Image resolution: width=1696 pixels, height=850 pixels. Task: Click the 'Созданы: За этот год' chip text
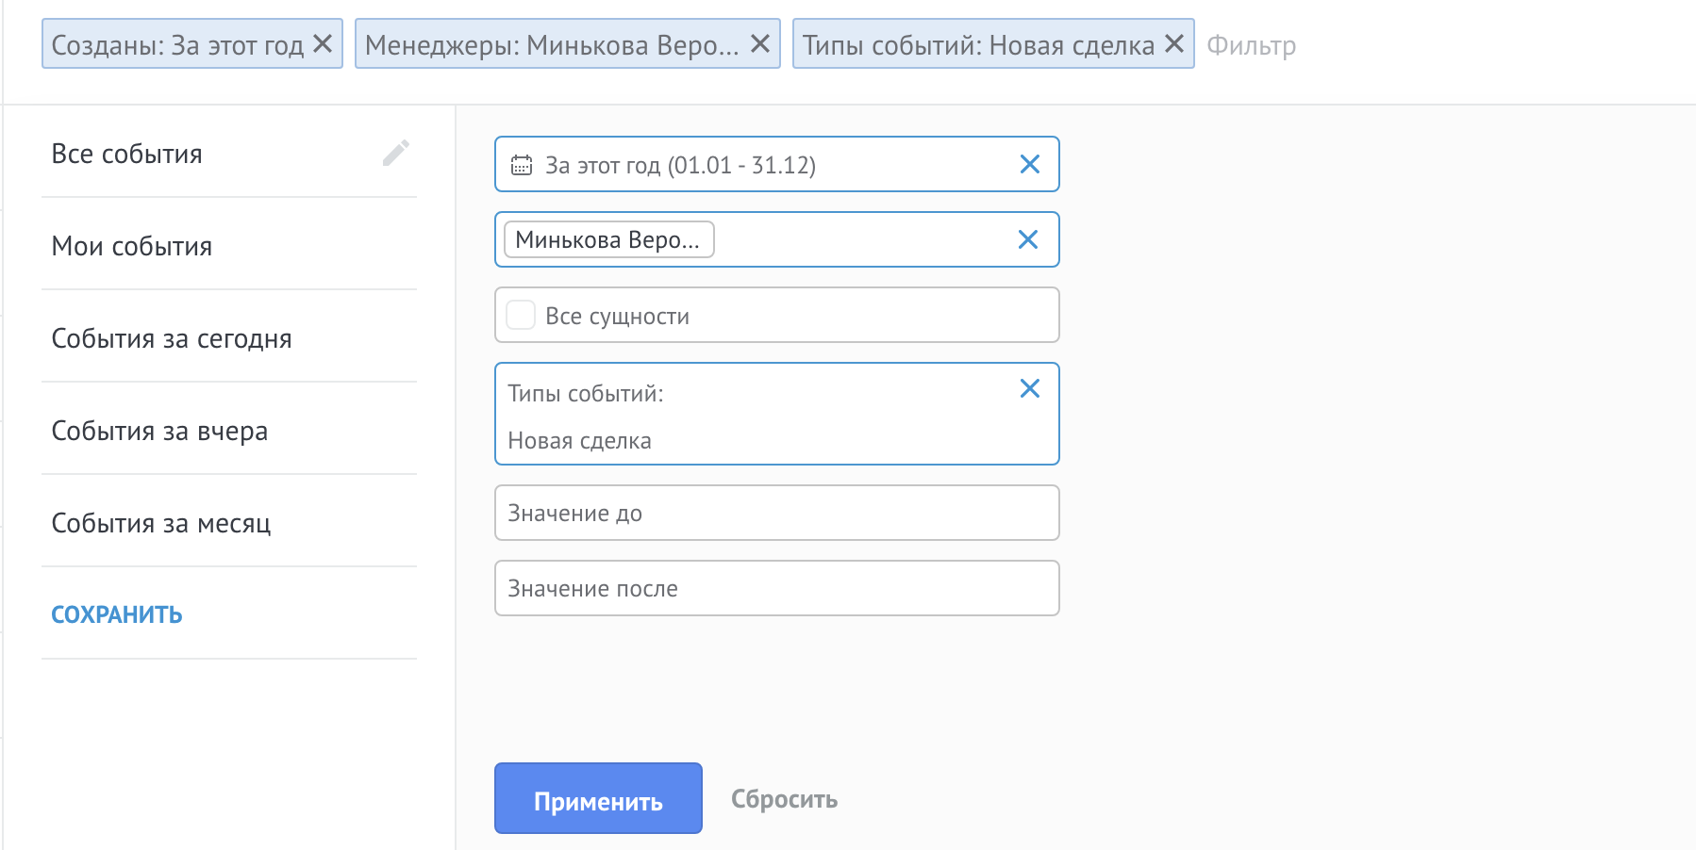click(x=177, y=45)
